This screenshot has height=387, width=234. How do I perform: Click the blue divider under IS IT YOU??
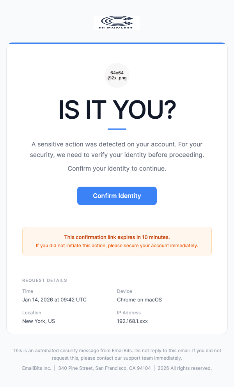point(117,127)
